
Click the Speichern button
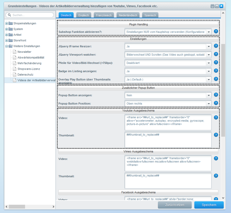tap(209, 205)
